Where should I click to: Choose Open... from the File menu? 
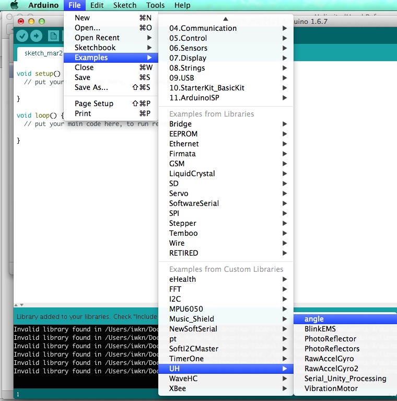point(111,28)
